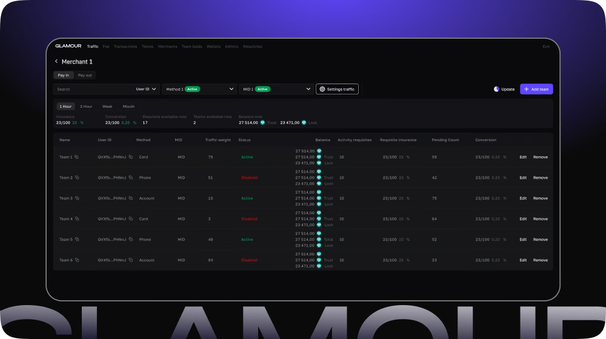606x339 pixels.
Task: Copy the Team 5 name
Action: click(x=77, y=239)
